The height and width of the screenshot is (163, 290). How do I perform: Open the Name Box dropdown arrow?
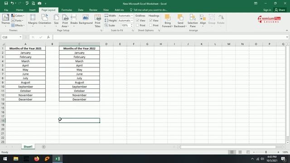[x=20, y=37]
